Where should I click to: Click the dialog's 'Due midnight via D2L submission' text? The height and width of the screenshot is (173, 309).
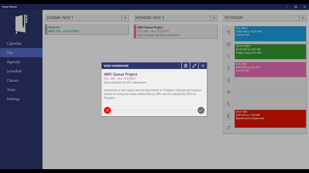coord(125,83)
